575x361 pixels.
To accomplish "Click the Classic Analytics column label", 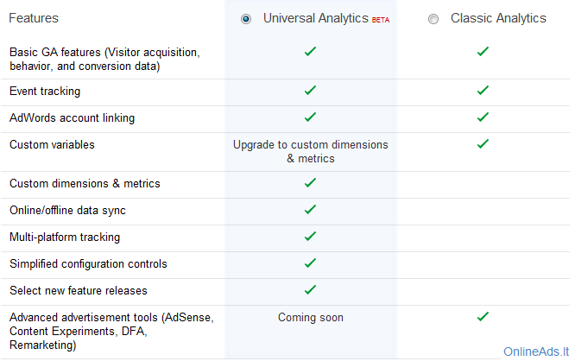I will coord(498,18).
